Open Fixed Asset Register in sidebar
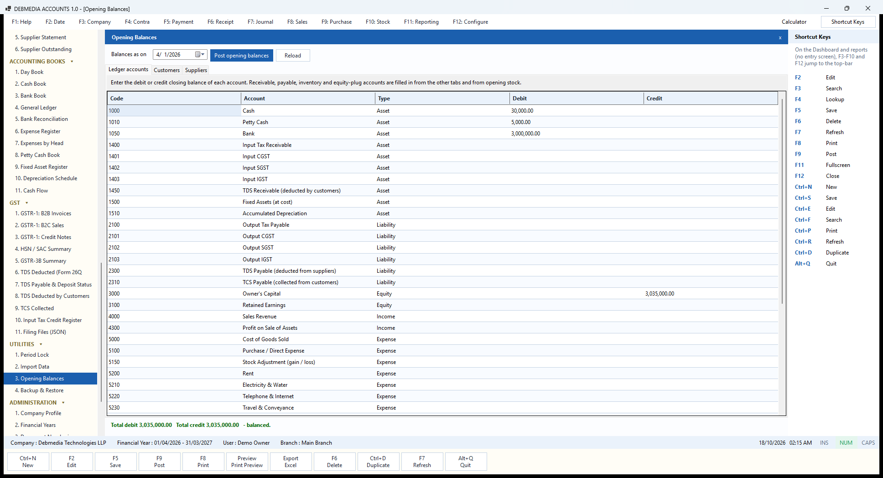The height and width of the screenshot is (478, 883). tap(42, 167)
